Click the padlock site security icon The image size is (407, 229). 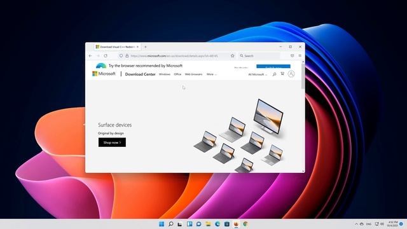[127, 56]
